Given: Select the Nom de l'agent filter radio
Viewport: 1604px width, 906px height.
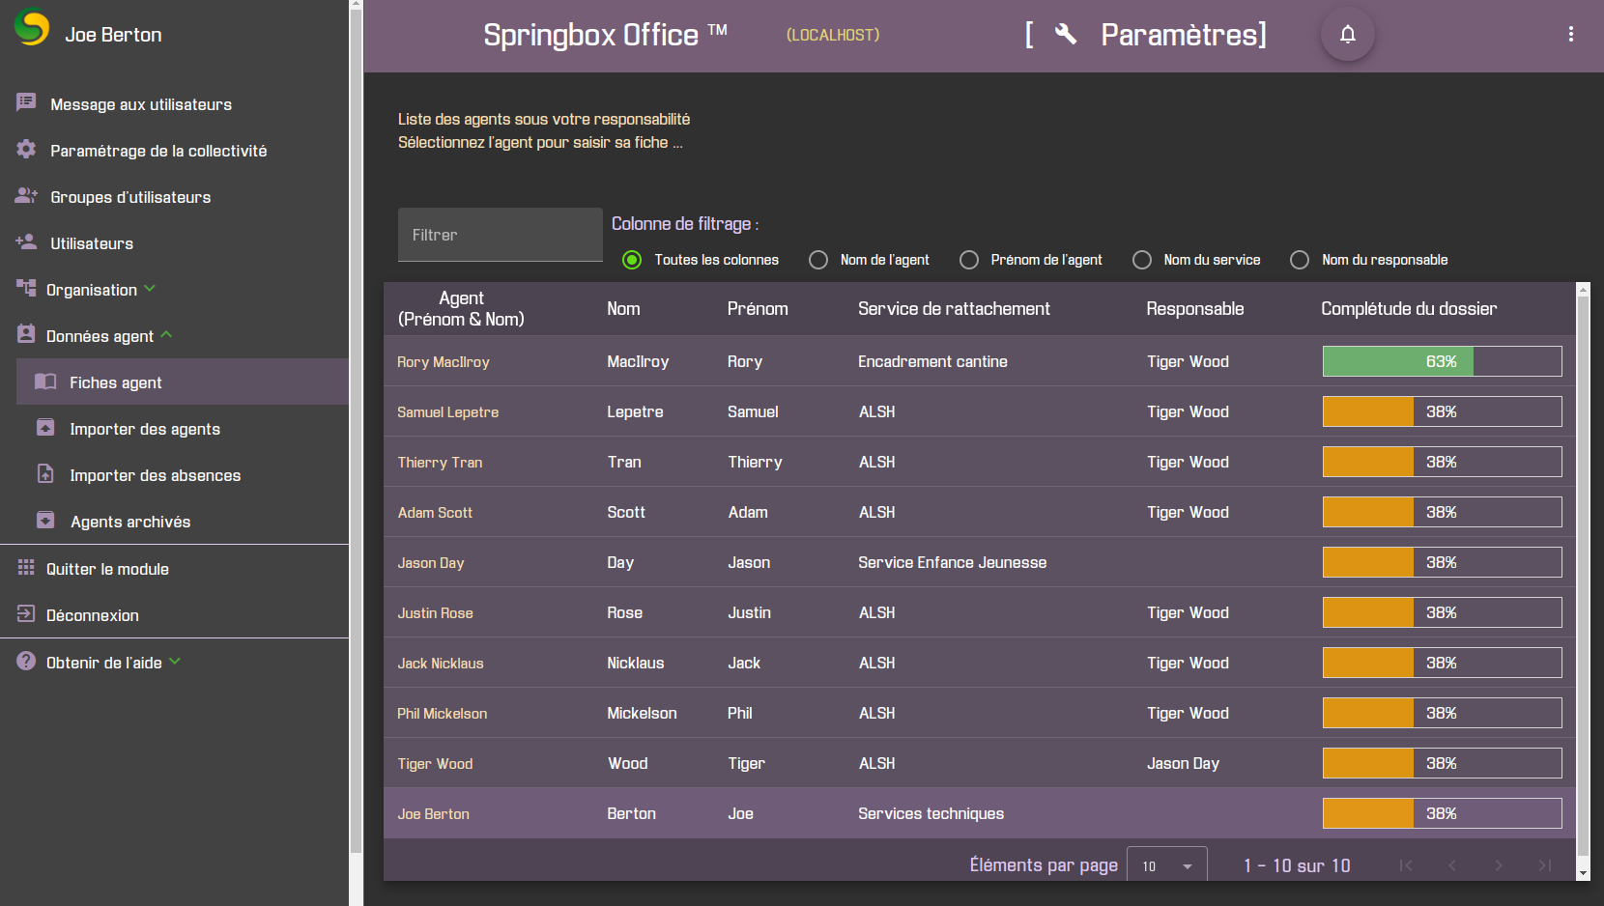Looking at the screenshot, I should click(818, 260).
